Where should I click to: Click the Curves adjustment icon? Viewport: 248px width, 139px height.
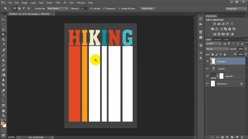point(223,24)
